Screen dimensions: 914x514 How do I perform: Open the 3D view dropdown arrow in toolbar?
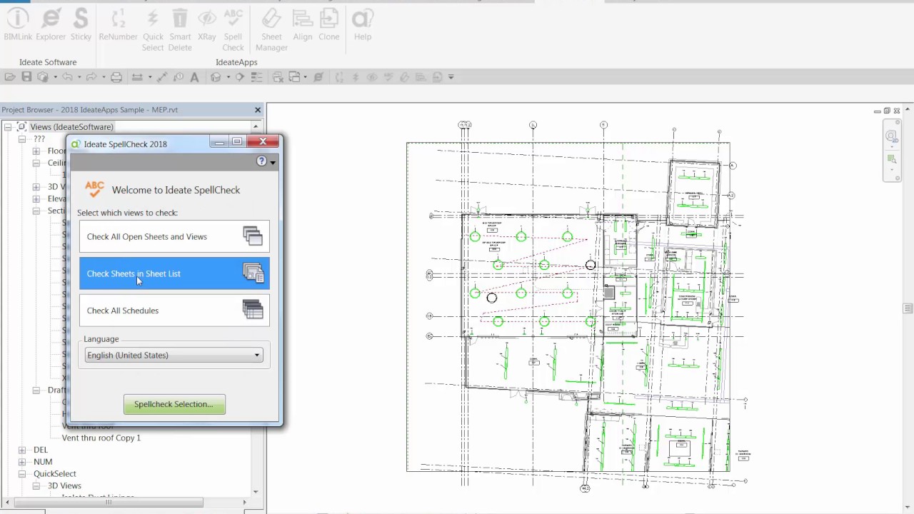coord(228,77)
